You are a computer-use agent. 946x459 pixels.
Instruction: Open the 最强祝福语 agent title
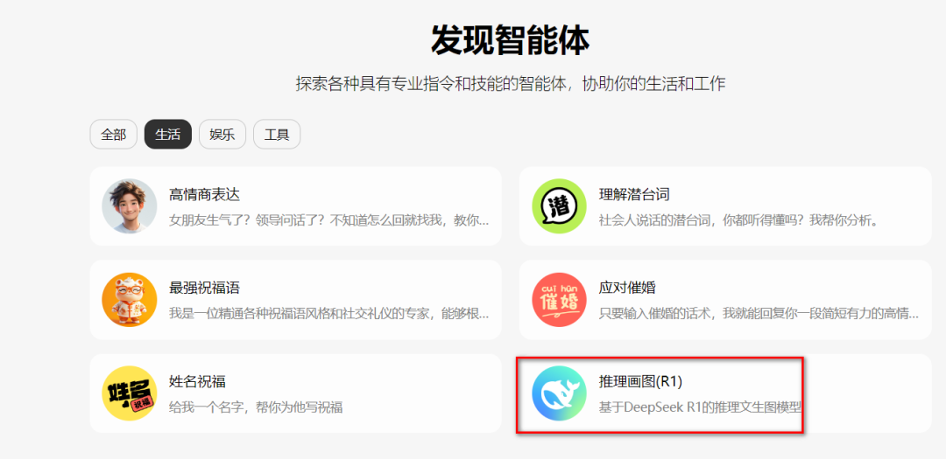click(x=204, y=288)
